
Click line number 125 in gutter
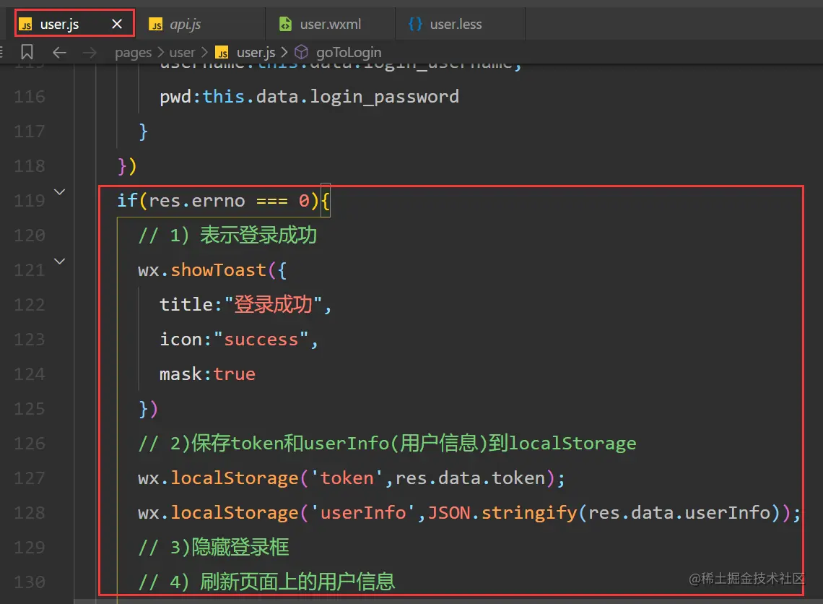[x=30, y=409]
